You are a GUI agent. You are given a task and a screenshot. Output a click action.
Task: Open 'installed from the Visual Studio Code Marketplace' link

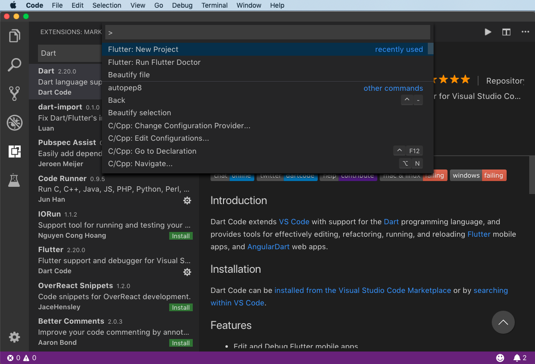pyautogui.click(x=363, y=291)
